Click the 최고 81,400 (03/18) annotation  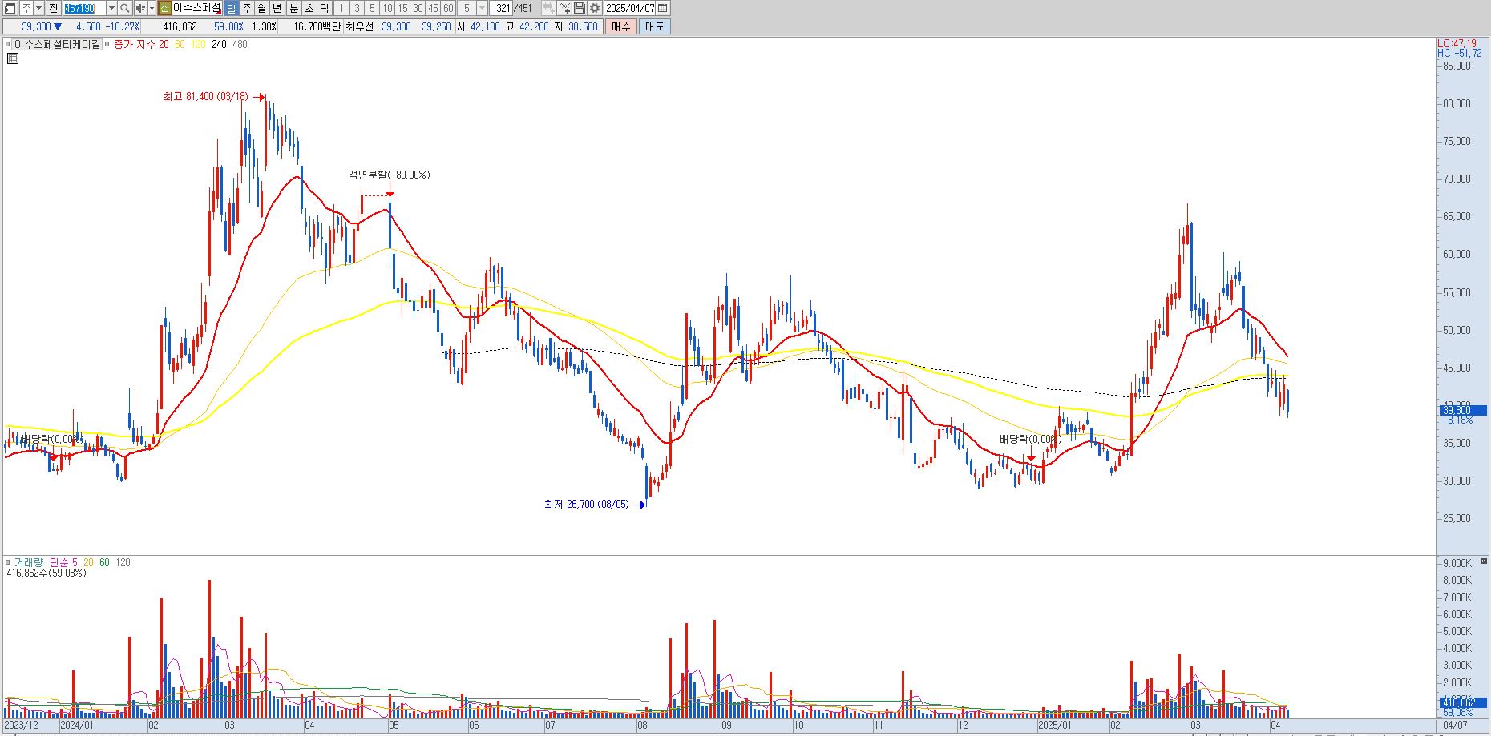coord(206,97)
